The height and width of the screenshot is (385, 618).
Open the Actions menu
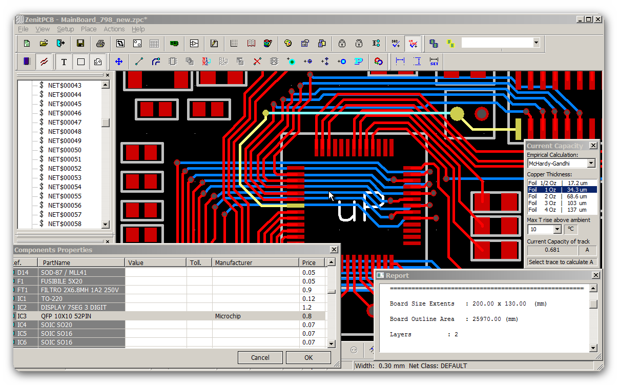click(114, 29)
